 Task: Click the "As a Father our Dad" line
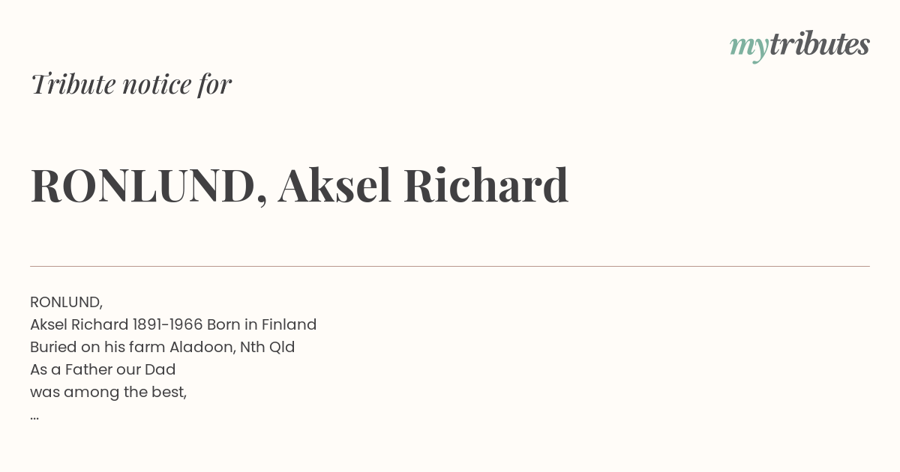[x=103, y=369]
